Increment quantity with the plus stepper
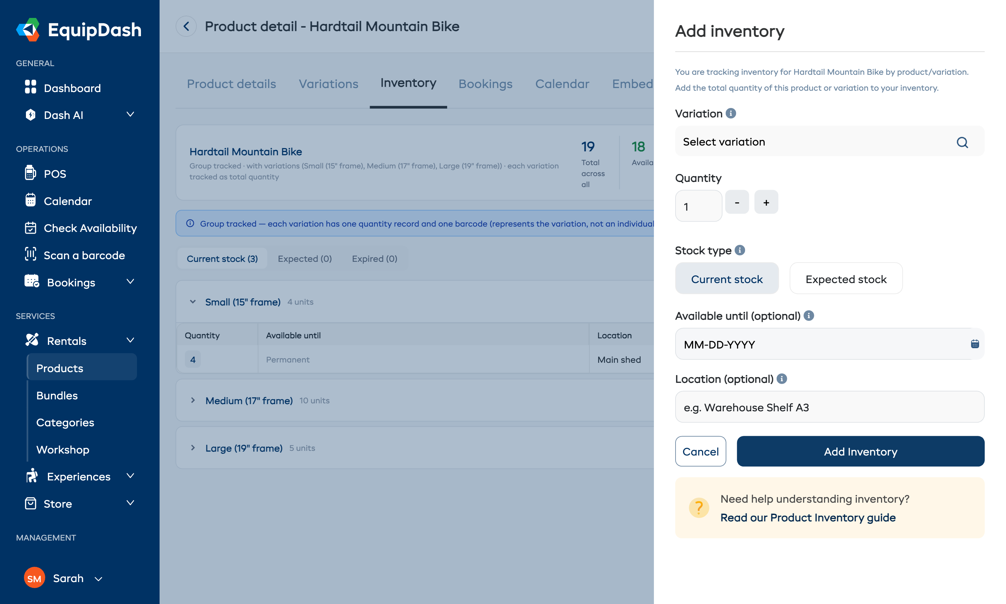 tap(766, 202)
